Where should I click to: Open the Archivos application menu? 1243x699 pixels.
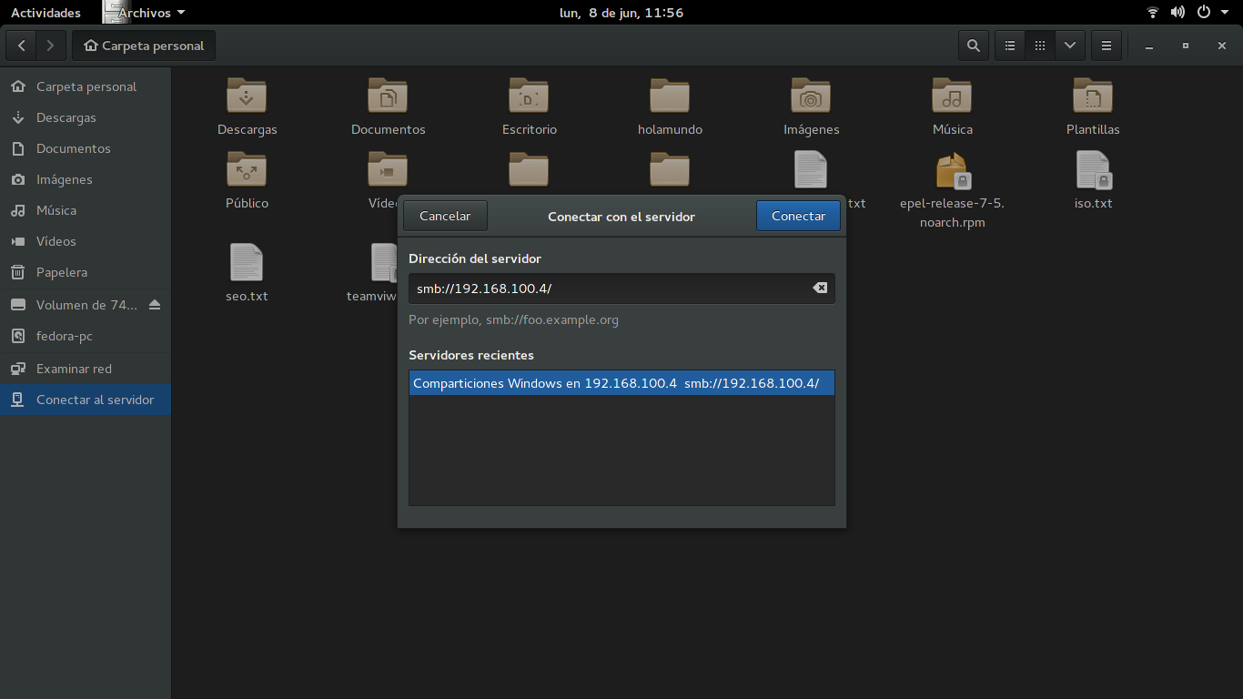[146, 12]
